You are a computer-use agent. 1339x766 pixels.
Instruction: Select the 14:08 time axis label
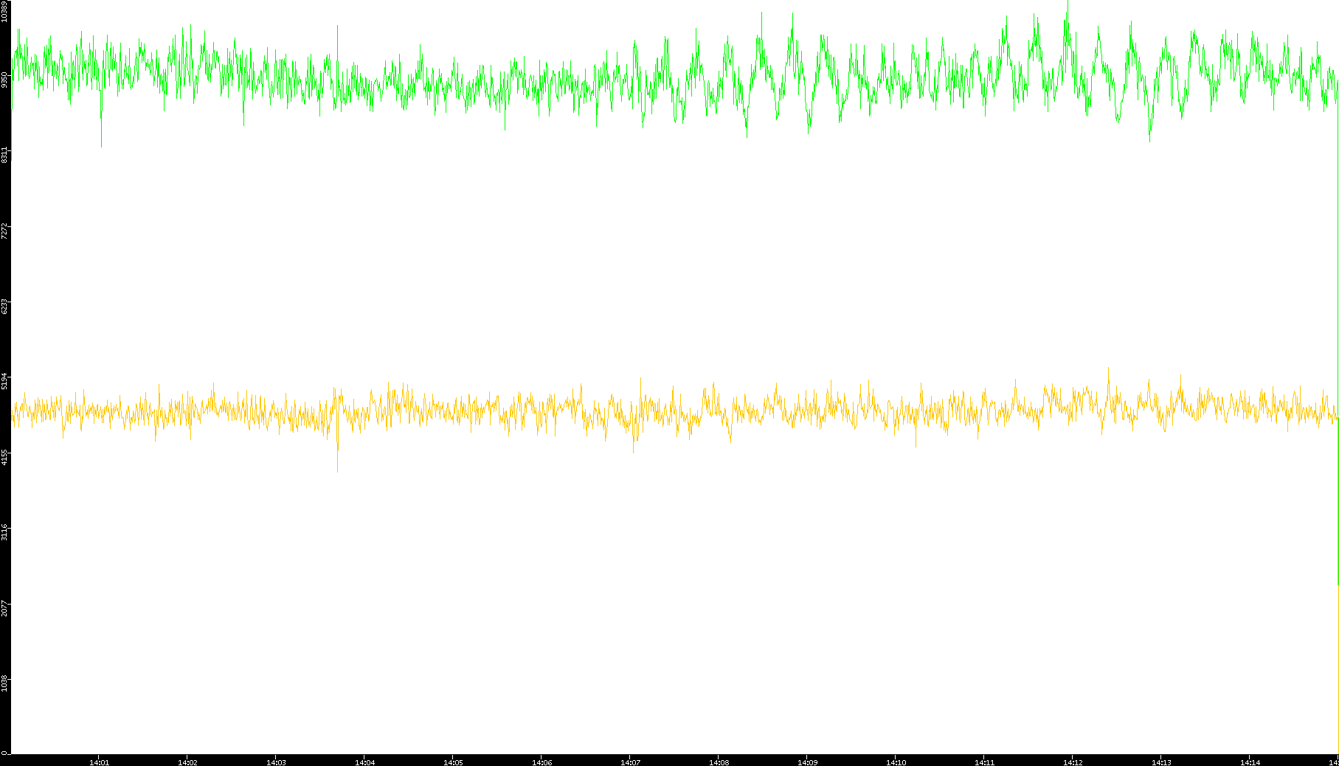(719, 762)
